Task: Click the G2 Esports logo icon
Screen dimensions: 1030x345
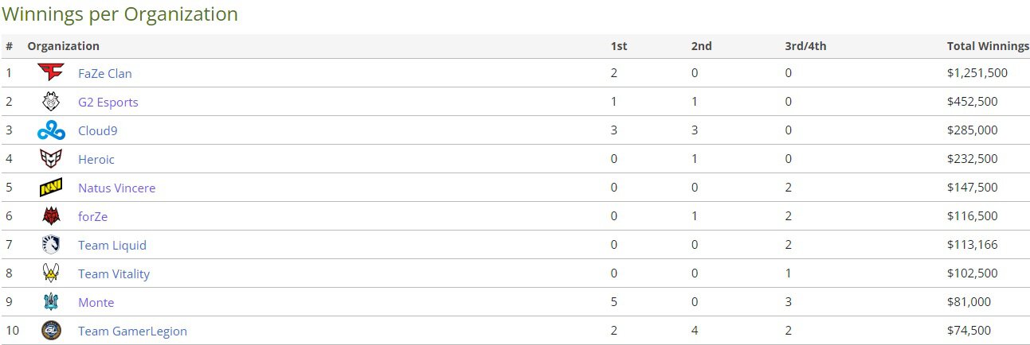Action: coord(51,102)
